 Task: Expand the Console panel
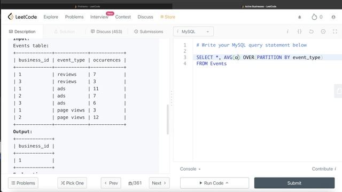(x=190, y=169)
